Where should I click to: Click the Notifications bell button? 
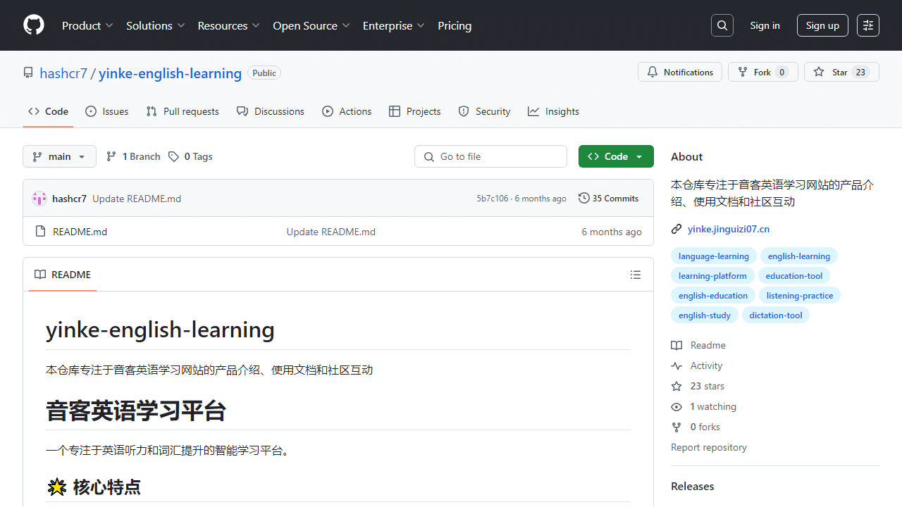(x=680, y=72)
